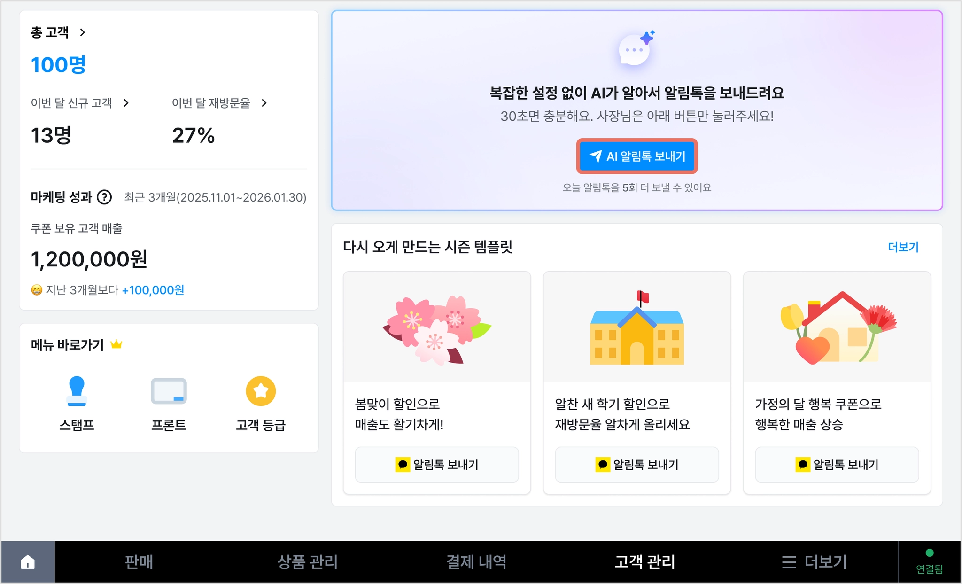Send 알림톡 for the spring discount template
This screenshot has height=584, width=962.
pyautogui.click(x=437, y=465)
